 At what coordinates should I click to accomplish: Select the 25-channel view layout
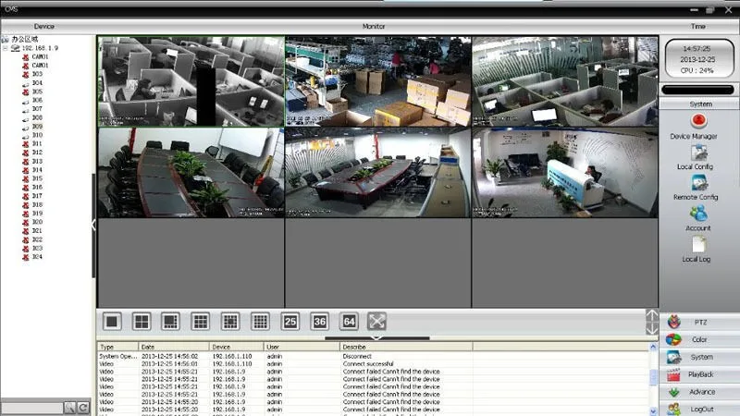(290, 322)
